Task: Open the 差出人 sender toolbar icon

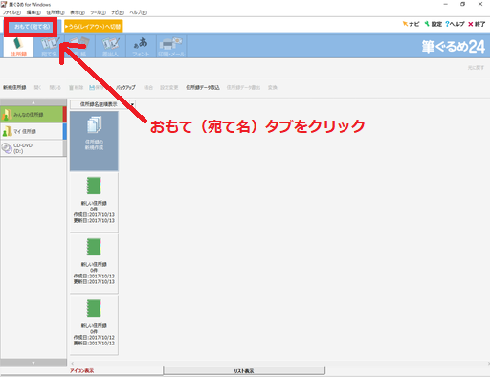Action: point(110,47)
